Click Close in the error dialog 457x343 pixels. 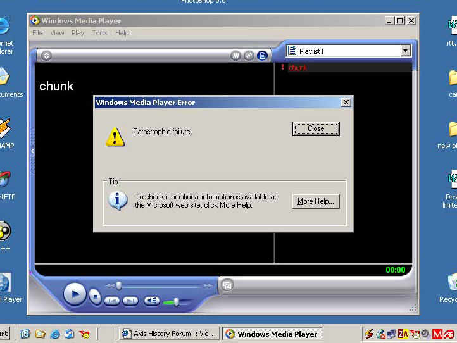coord(316,128)
